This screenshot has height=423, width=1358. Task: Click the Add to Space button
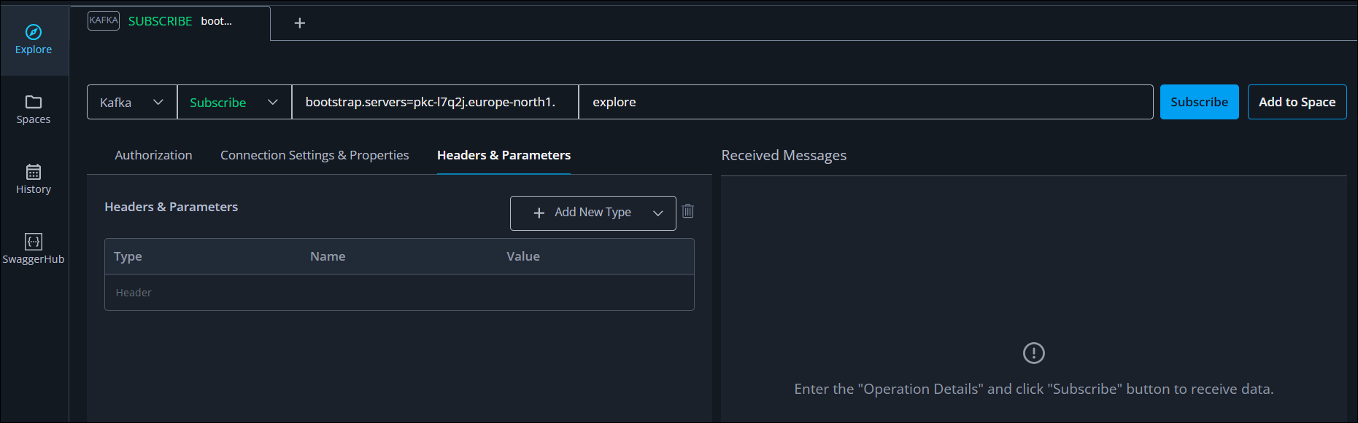(x=1297, y=102)
